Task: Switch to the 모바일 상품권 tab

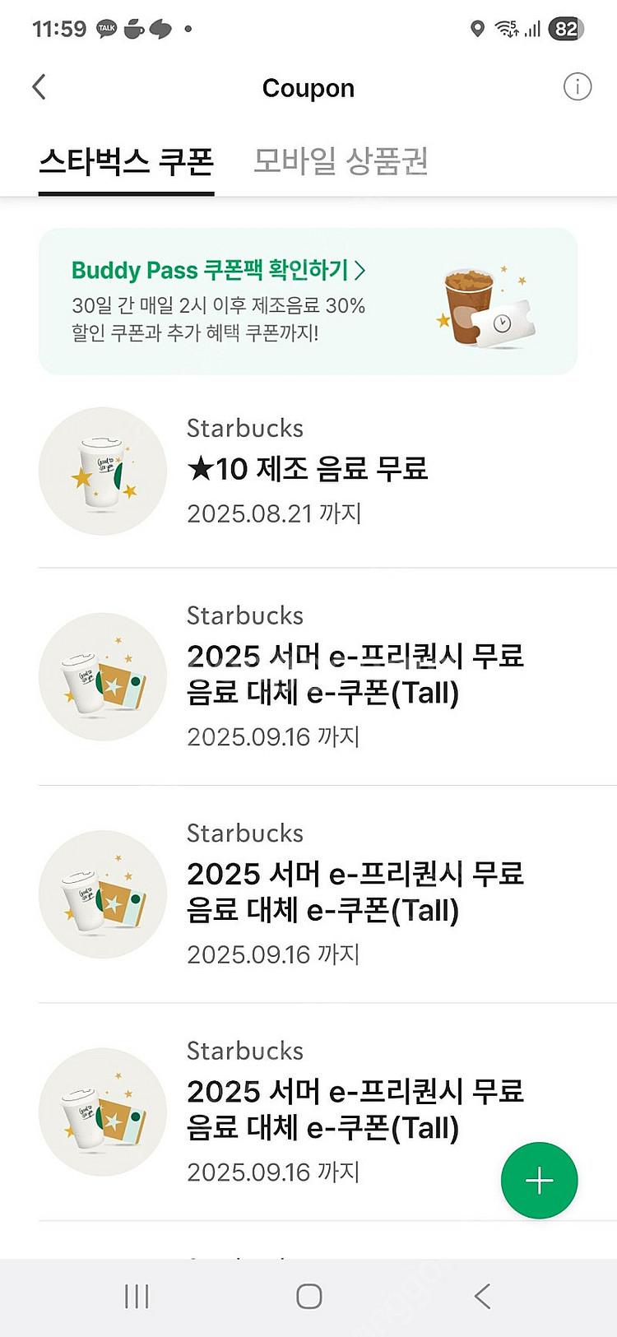Action: tap(341, 161)
